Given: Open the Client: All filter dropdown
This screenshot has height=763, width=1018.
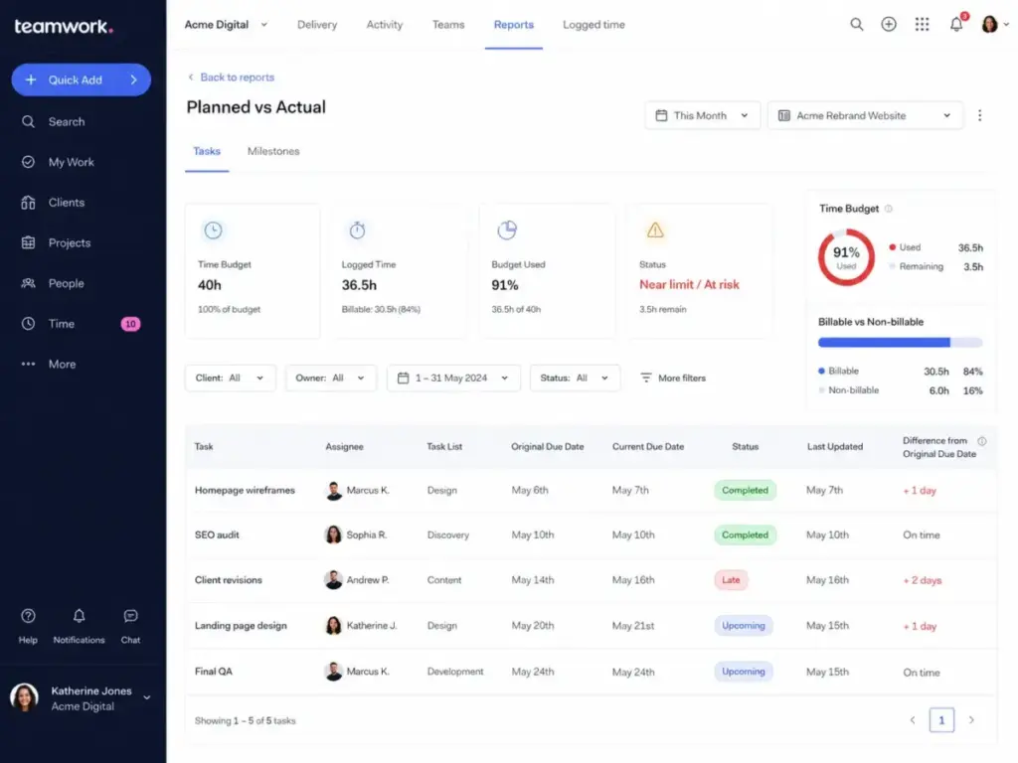Looking at the screenshot, I should tap(230, 379).
